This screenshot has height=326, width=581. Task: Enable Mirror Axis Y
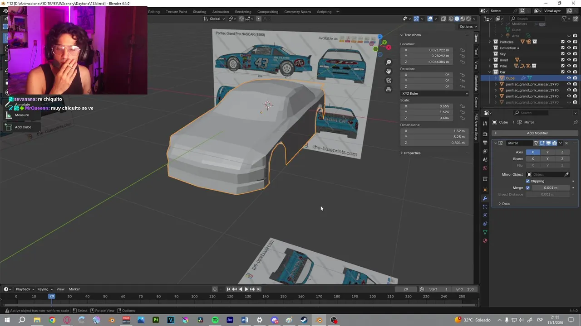coord(547,152)
